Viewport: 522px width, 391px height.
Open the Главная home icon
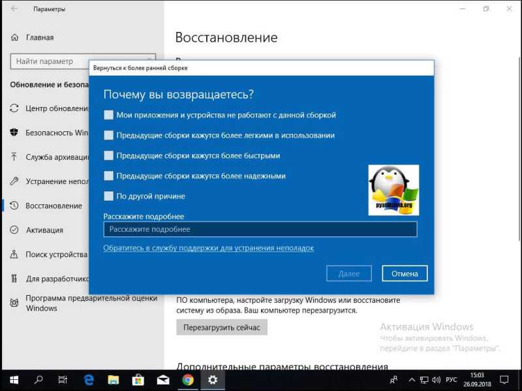(x=14, y=37)
